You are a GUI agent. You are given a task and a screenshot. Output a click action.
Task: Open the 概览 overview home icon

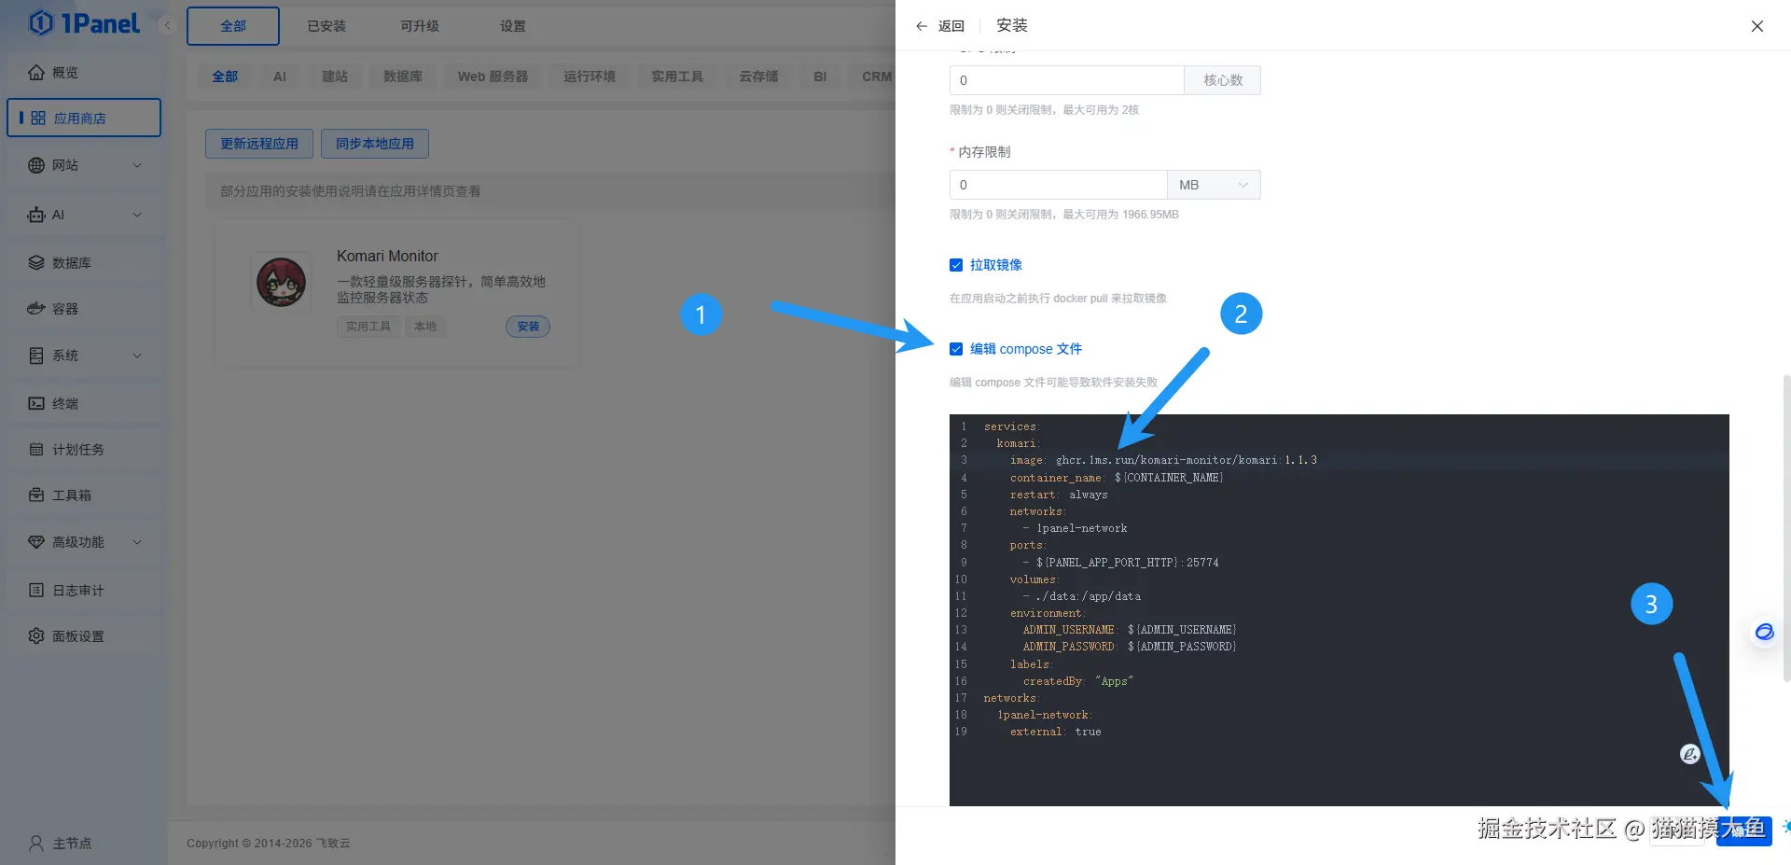coord(36,72)
